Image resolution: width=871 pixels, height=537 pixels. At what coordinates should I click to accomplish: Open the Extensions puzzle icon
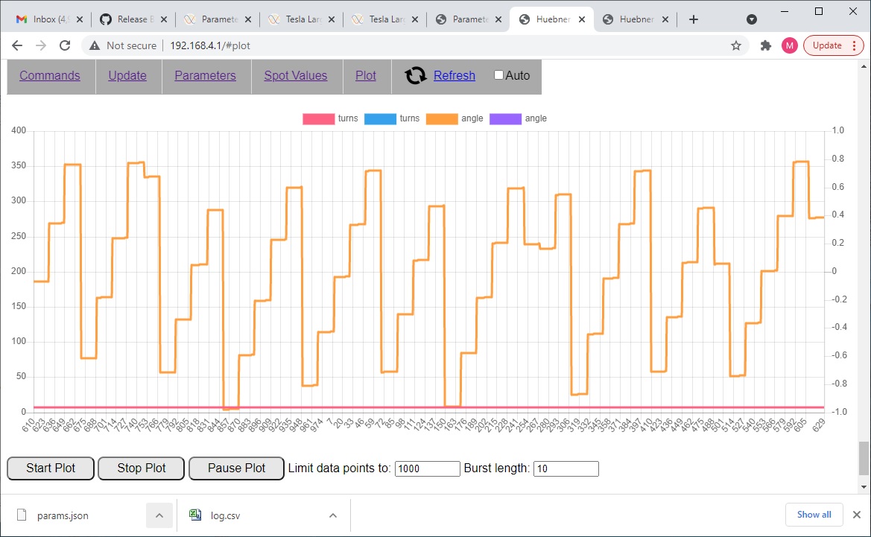point(765,45)
